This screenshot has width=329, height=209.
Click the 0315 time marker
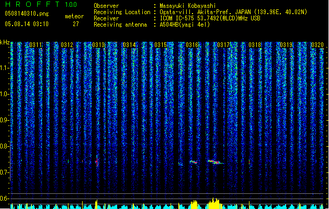(x=161, y=44)
